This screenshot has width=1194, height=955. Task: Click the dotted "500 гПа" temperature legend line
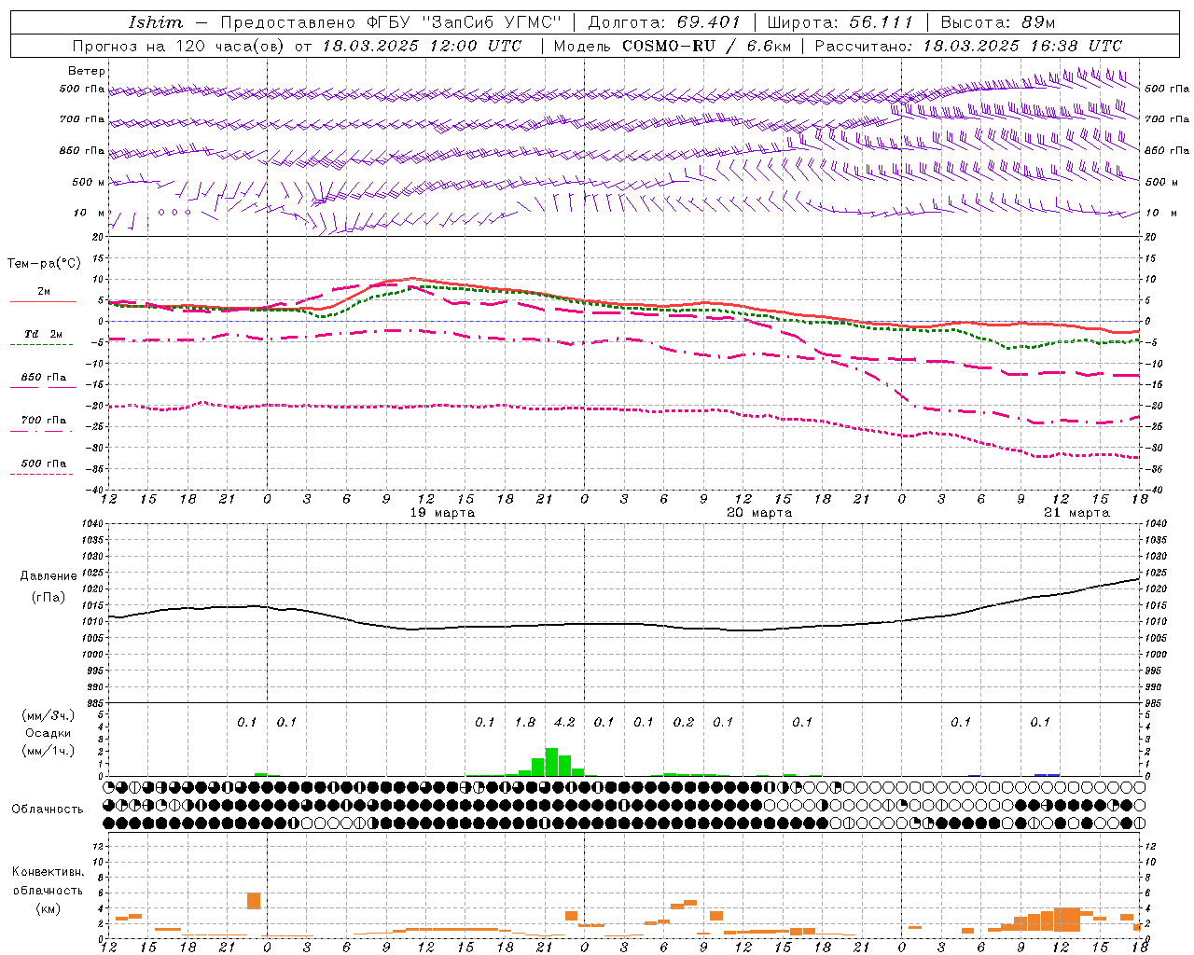[41, 475]
